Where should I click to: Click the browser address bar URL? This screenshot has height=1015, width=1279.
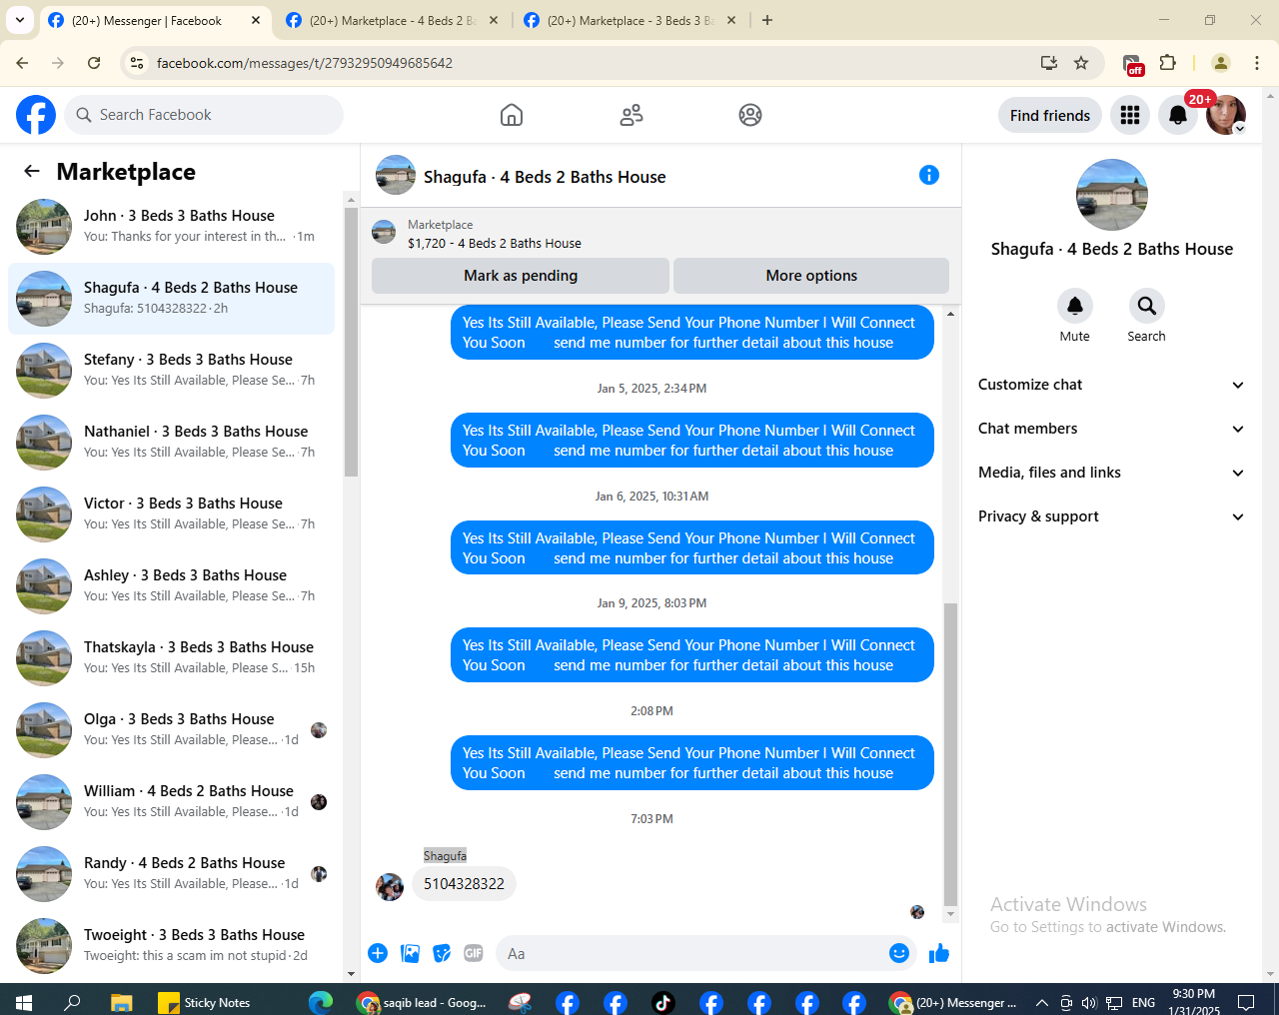pyautogui.click(x=305, y=63)
